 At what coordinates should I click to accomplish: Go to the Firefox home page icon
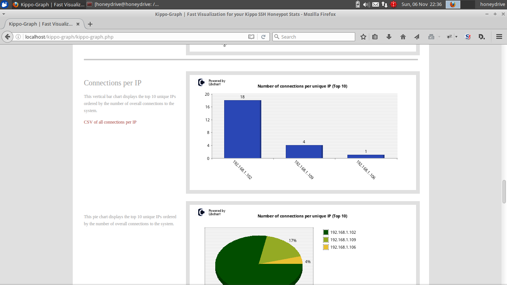[403, 37]
